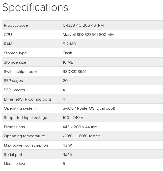The image size is (163, 171).
Task: Click the CPU value Marvell 8DX3236A1 800 MHz
Action: pyautogui.click(x=89, y=35)
